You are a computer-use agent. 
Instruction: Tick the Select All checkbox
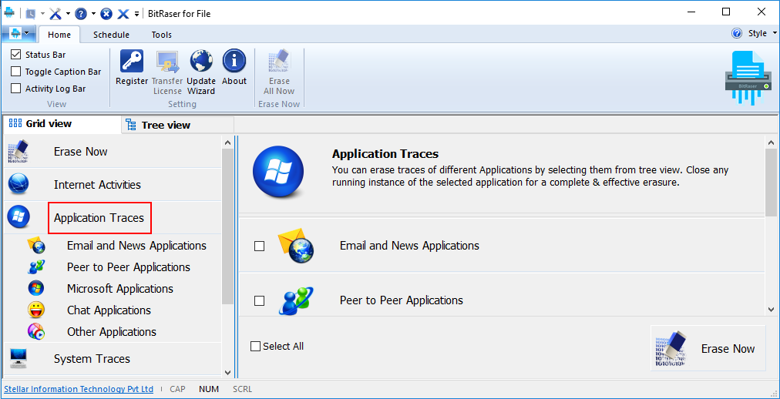tap(256, 347)
